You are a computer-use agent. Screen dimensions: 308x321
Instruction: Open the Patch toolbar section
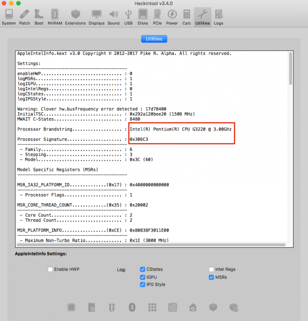pyautogui.click(x=24, y=17)
